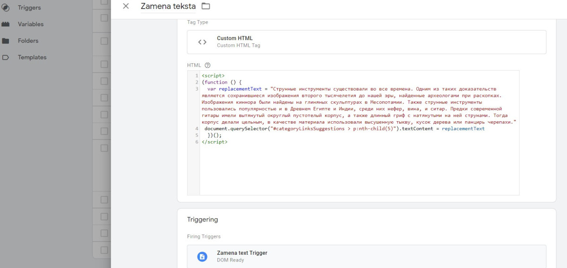This screenshot has height=268, width=567.
Task: Click the Folders sidebar icon
Action: pos(6,41)
